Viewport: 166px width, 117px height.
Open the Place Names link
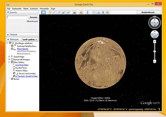click(23, 49)
